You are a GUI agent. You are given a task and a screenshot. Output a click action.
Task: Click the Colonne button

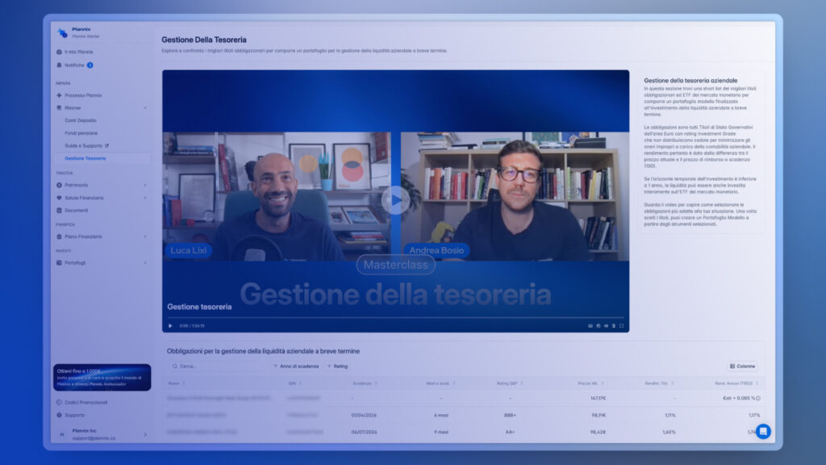(742, 366)
